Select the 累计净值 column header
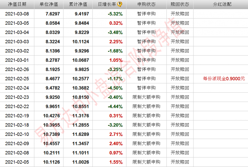The image size is (248, 167). coord(78,4)
